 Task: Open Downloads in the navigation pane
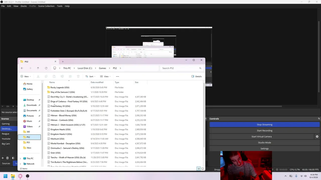coord(32,105)
